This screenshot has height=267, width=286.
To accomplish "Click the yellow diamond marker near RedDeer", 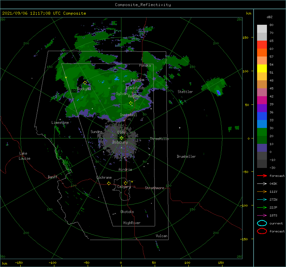I will coord(131,103).
